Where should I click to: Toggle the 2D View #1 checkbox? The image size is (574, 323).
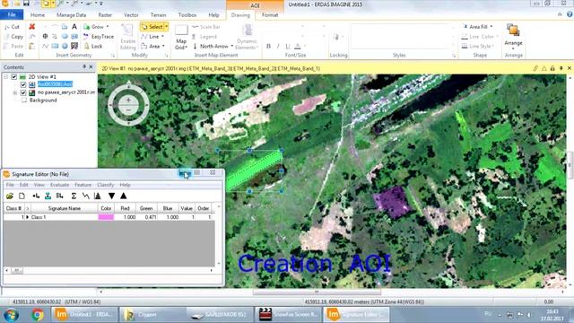[14, 76]
